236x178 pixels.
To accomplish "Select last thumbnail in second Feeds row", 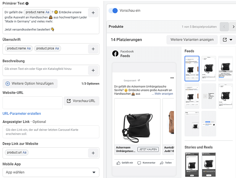I will click(x=226, y=96).
